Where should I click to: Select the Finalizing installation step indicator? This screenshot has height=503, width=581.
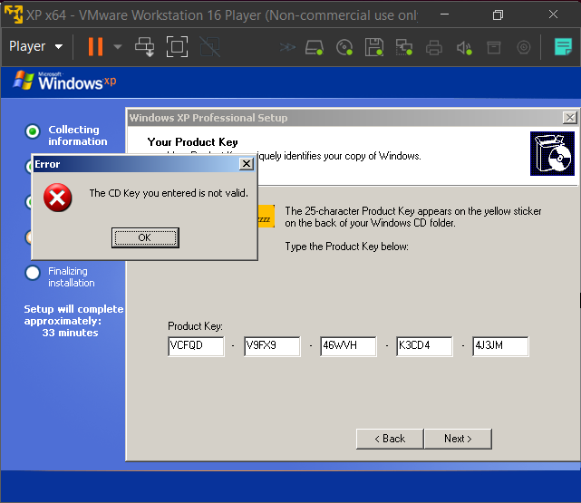[33, 273]
